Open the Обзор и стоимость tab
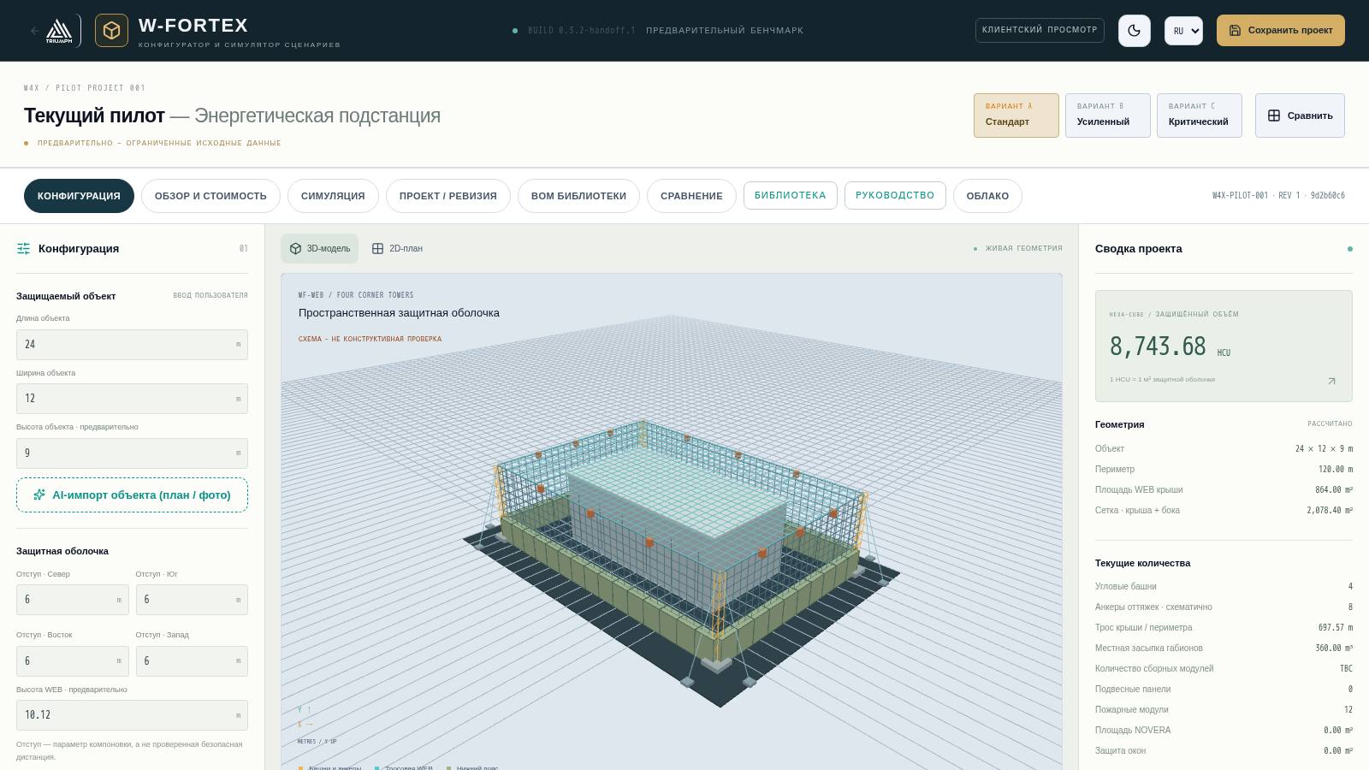The height and width of the screenshot is (770, 1369). pos(210,196)
